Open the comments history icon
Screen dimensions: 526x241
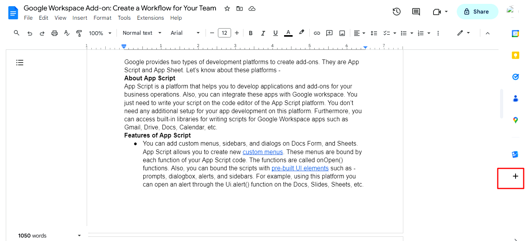pyautogui.click(x=416, y=12)
